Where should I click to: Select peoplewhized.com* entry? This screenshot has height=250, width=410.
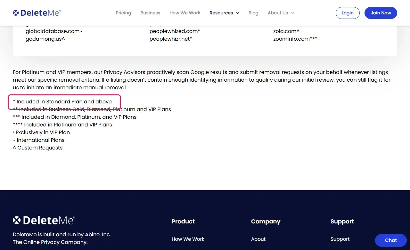[x=175, y=31]
